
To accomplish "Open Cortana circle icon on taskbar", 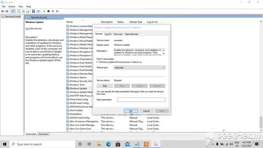I will [80, 144].
